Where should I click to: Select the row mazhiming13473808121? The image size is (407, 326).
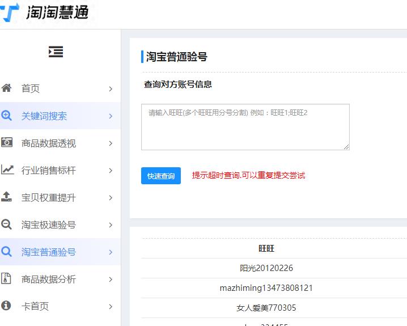coord(266,288)
